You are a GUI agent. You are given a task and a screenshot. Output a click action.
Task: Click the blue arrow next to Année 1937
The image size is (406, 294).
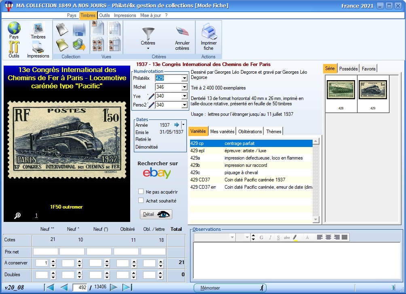(177, 125)
